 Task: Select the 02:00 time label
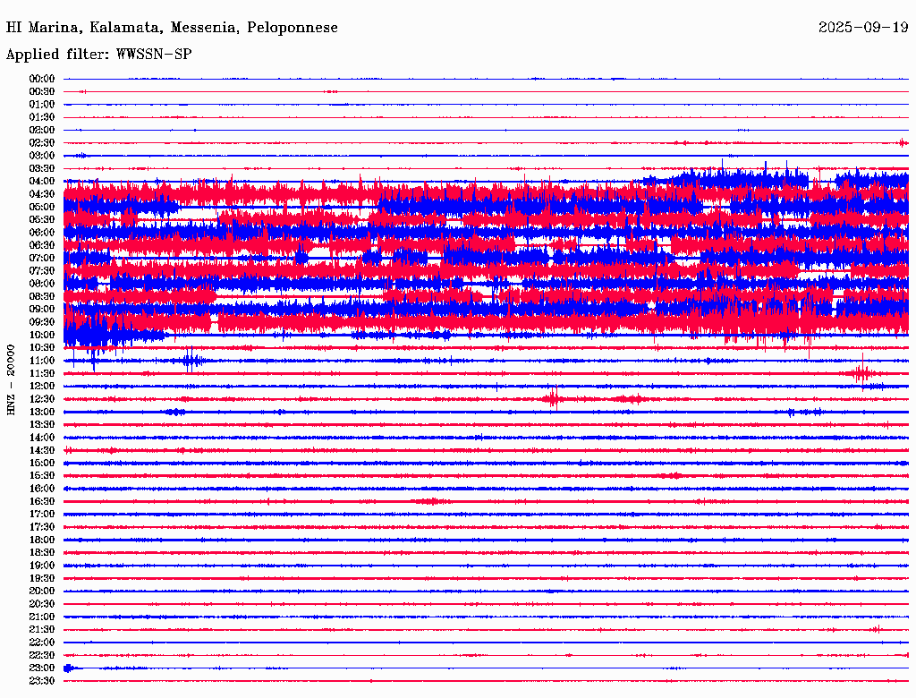(42, 131)
